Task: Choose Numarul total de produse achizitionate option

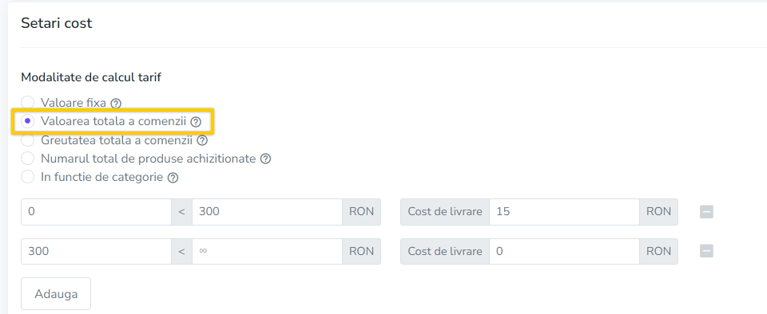Action: (28, 159)
